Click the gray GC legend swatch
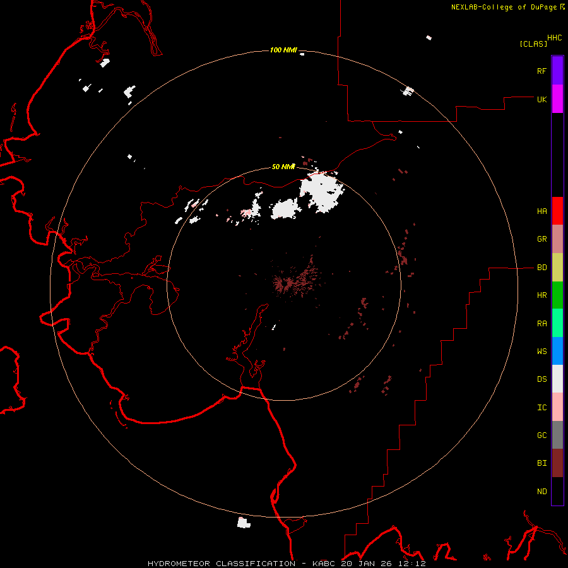The image size is (568, 568). coord(557,435)
